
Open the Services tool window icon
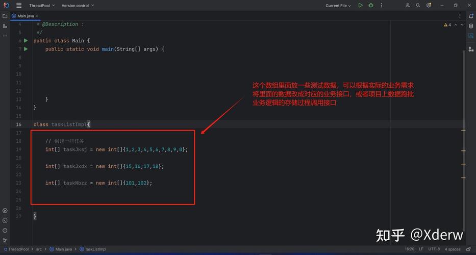tap(5, 211)
